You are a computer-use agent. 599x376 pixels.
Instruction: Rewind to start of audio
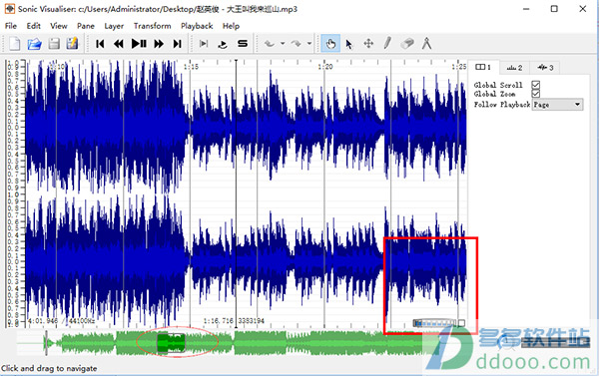(x=100, y=44)
